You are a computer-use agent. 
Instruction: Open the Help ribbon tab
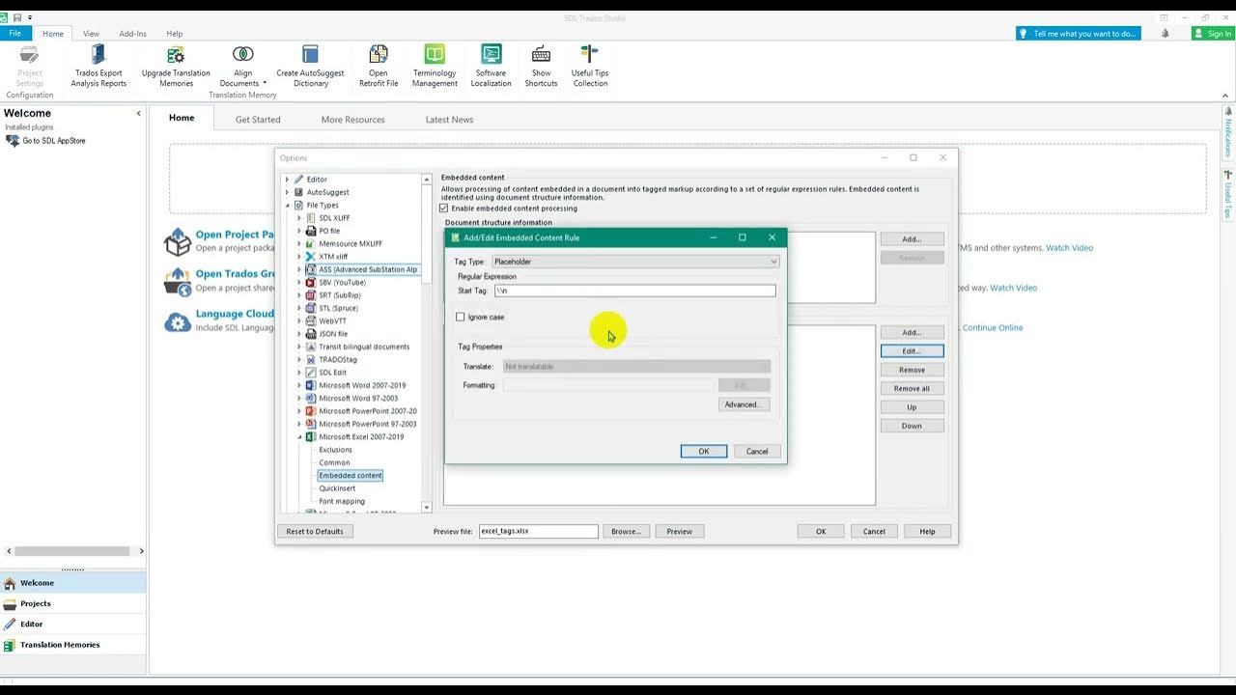[x=175, y=34]
